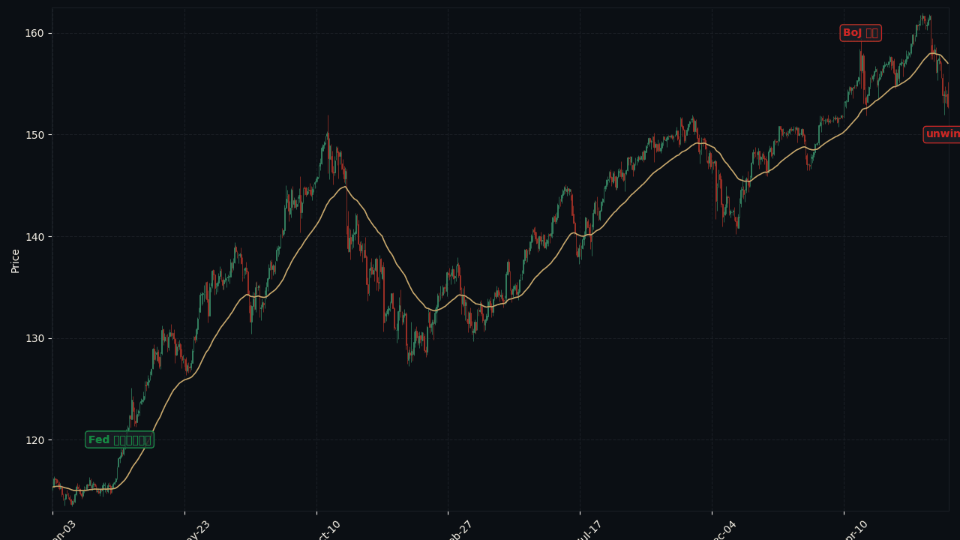This screenshot has height=540, width=960.
Task: Click the date label ending in -23
Action: 196,530
